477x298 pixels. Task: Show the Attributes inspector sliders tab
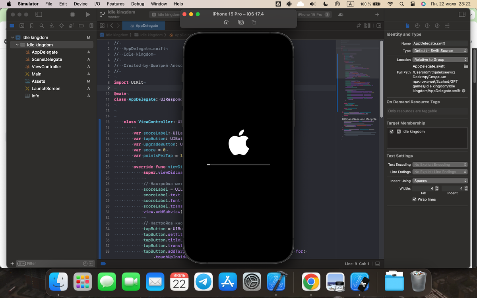pyautogui.click(x=447, y=26)
